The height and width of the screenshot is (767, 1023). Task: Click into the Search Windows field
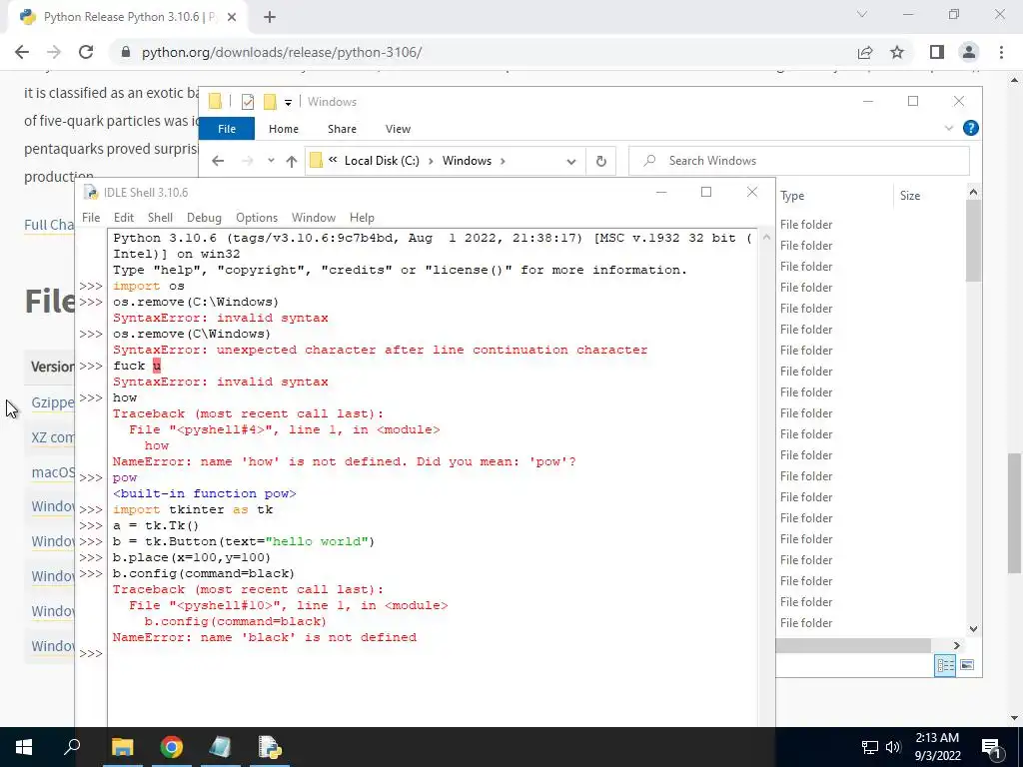(799, 161)
